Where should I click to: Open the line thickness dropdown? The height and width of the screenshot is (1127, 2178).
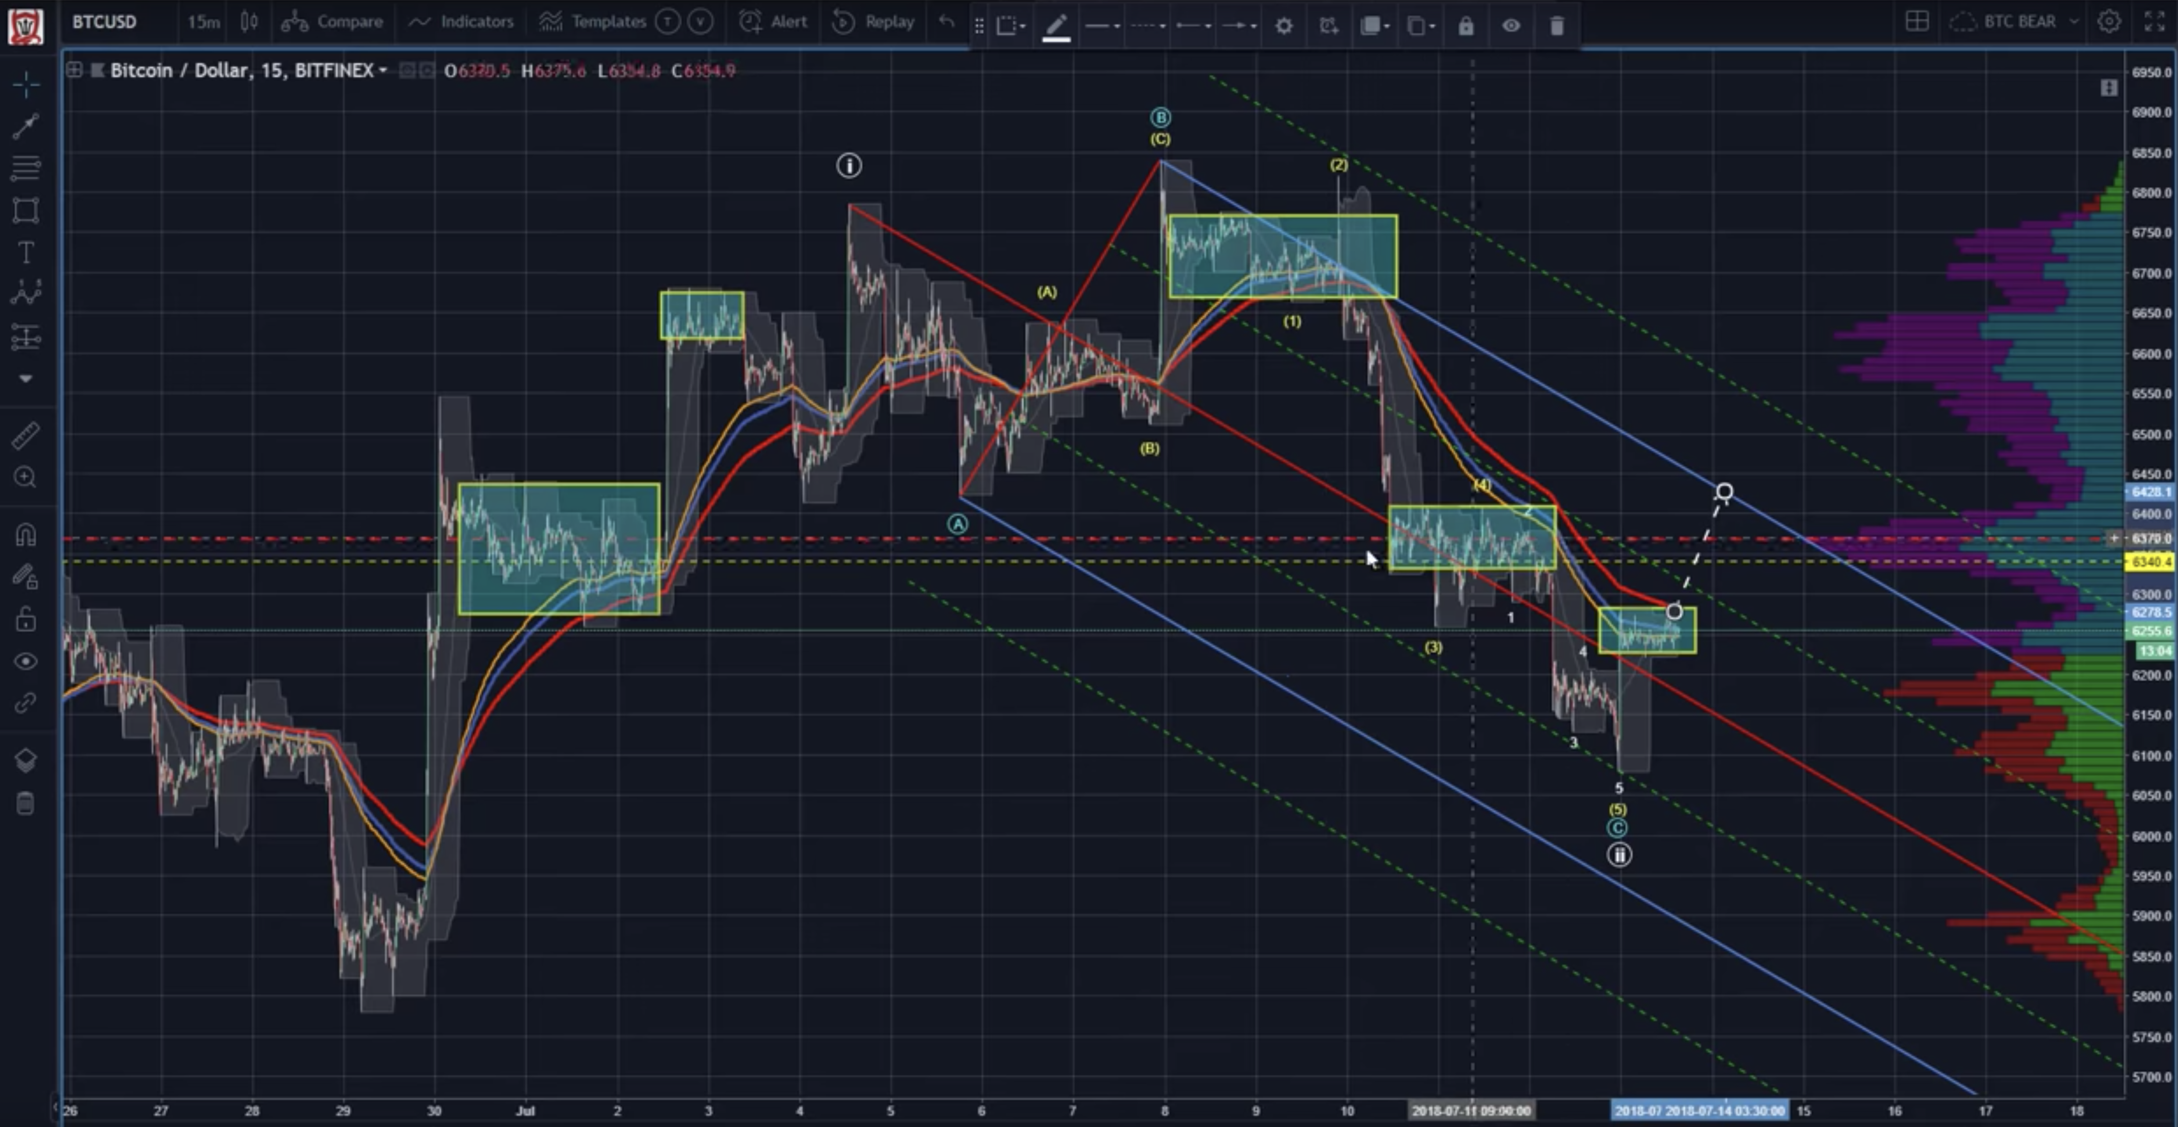(x=1103, y=26)
